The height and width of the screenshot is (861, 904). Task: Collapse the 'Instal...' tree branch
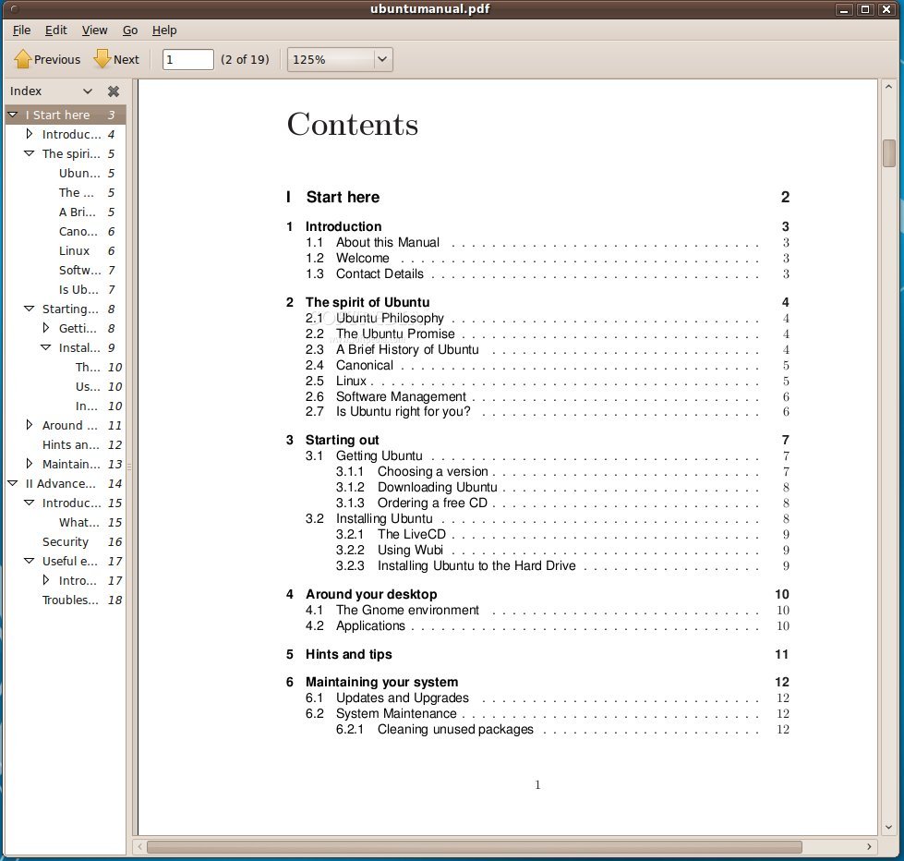click(x=44, y=347)
